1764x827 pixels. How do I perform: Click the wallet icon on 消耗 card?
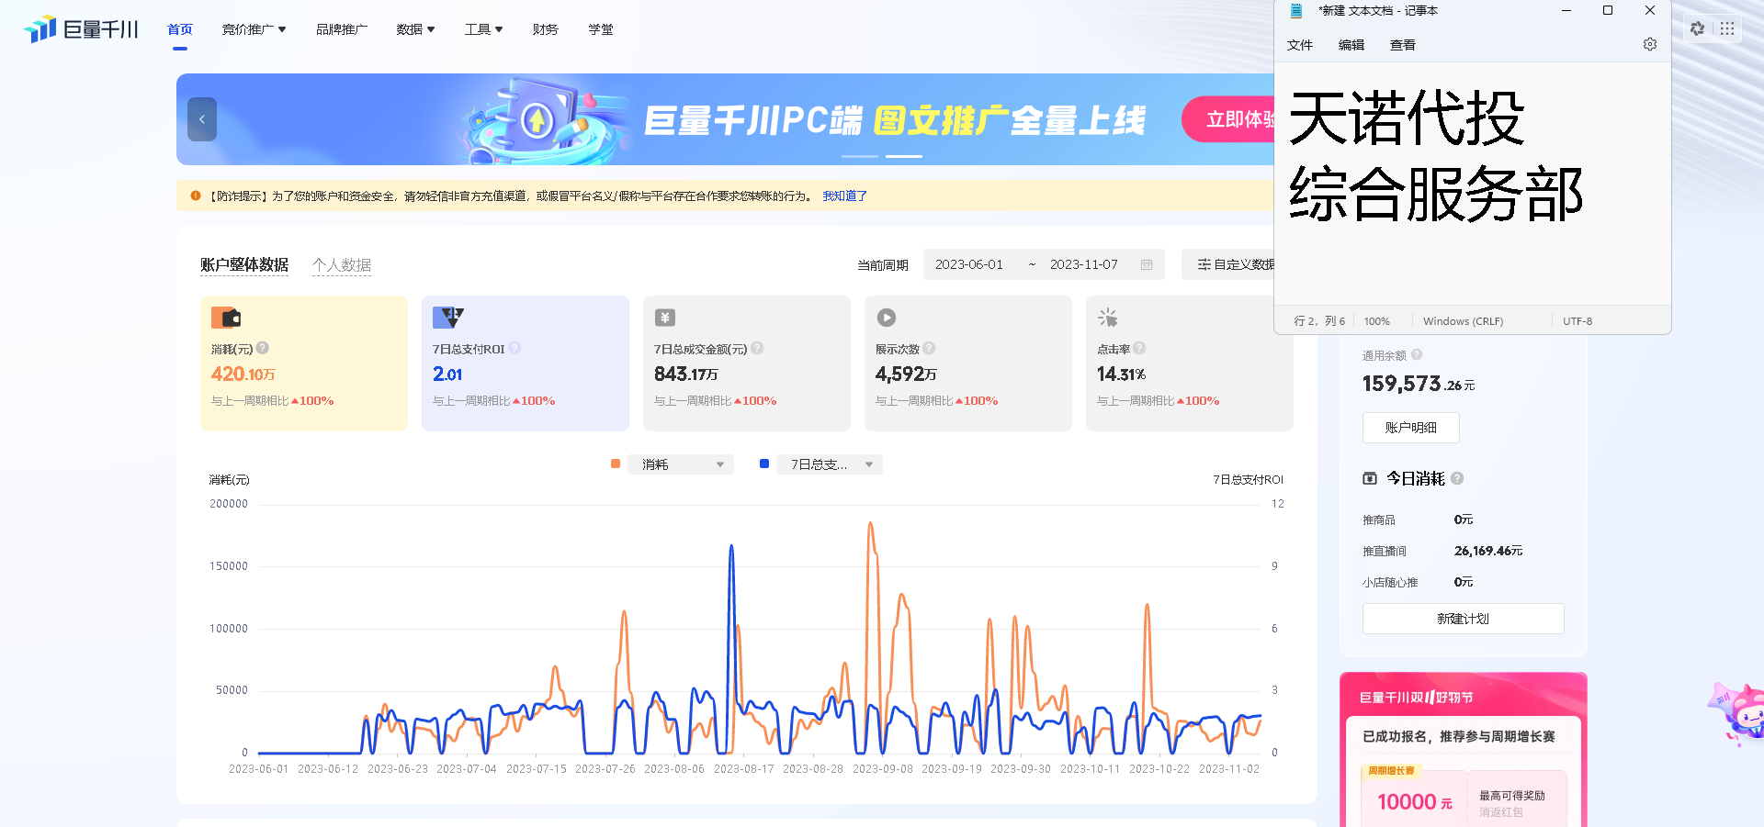(x=226, y=318)
